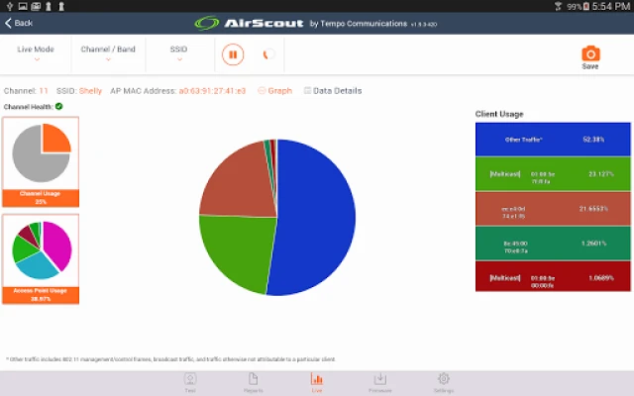Select the Channel Usage pie thumbnail
634x396 pixels.
pyautogui.click(x=41, y=160)
